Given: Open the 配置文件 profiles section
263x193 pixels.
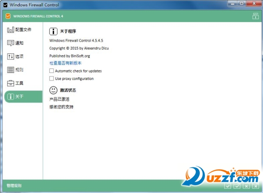Looking at the screenshot, I should click(x=19, y=30).
